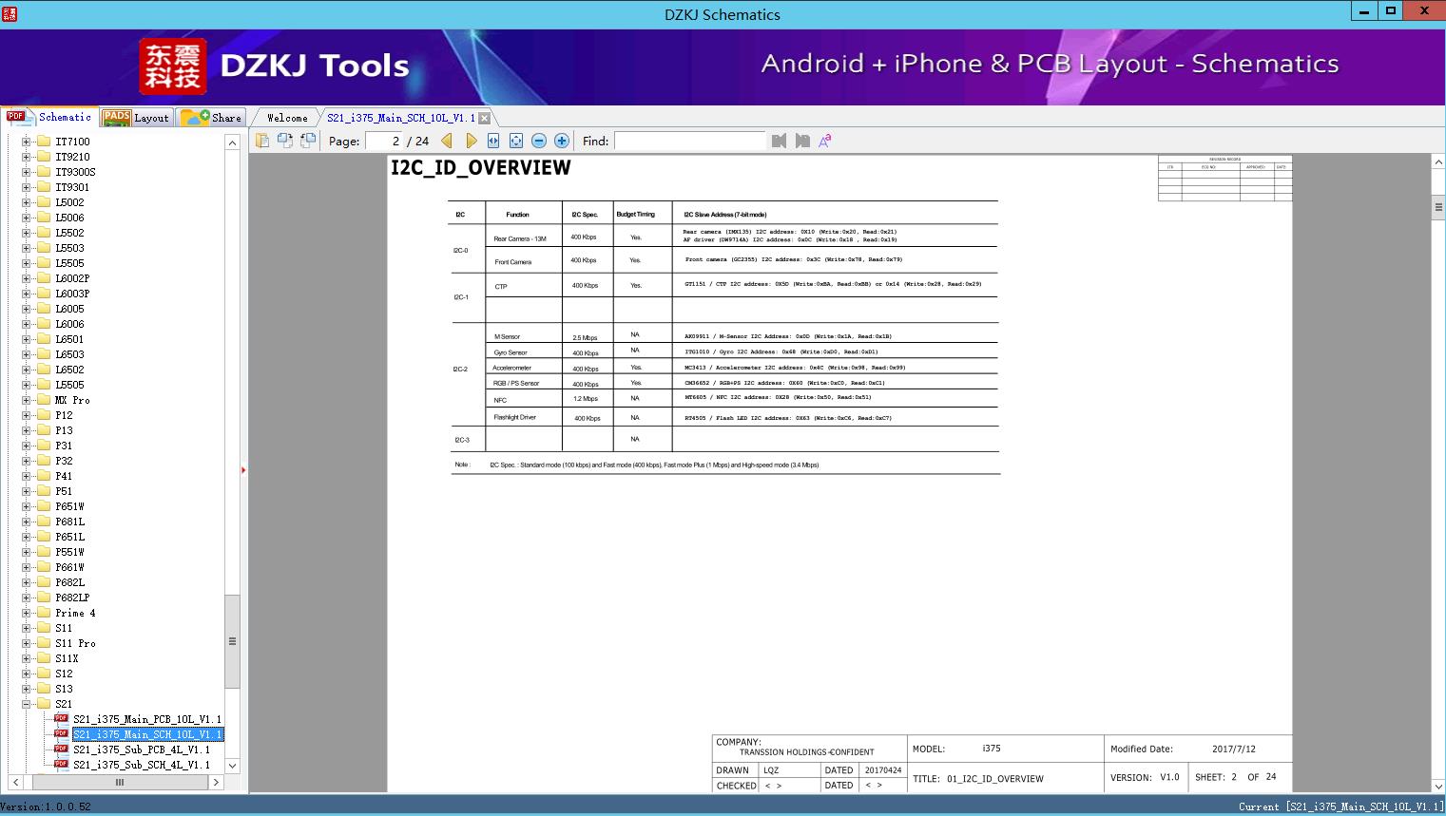1446x816 pixels.
Task: Click the document scroll up arrow
Action: tap(1438, 162)
